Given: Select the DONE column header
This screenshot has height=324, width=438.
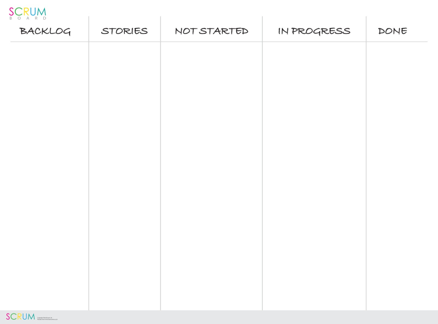Looking at the screenshot, I should coord(393,31).
